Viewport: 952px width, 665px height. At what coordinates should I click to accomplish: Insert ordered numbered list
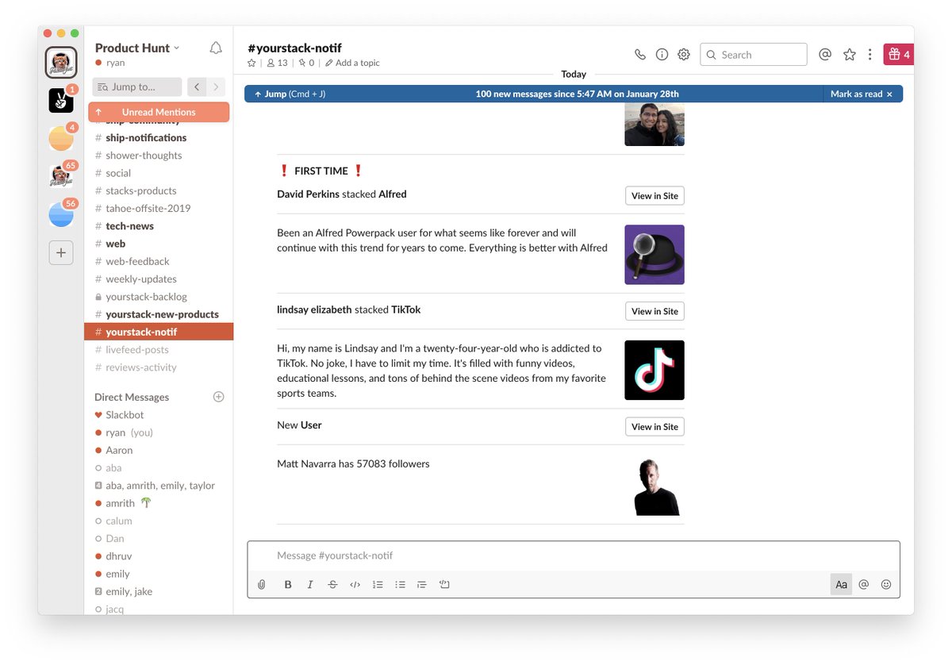click(378, 585)
